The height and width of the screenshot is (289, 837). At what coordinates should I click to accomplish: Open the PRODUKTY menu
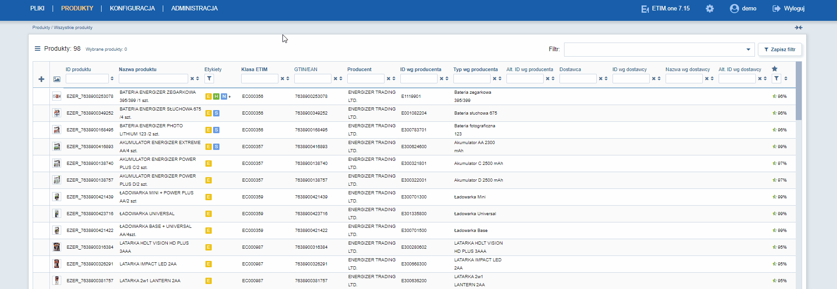(77, 8)
